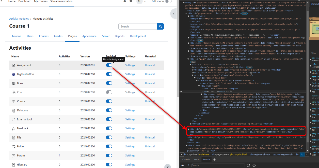Toggle match case Aa in DevTools search
This screenshot has height=168, width=319.
tap(183, 165)
